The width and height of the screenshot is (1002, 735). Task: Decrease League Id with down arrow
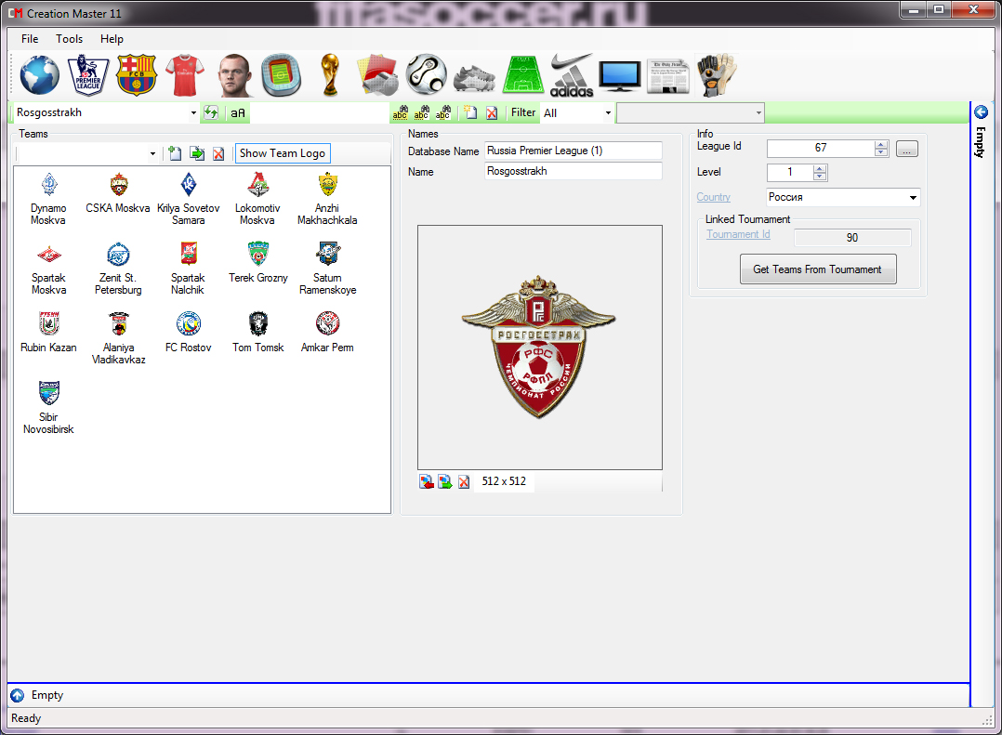881,152
